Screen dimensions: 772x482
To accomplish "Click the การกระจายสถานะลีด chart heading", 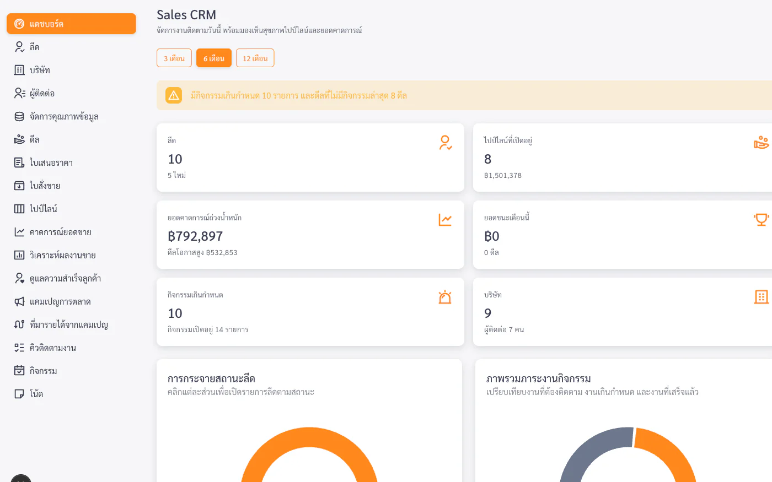I will 211,378.
